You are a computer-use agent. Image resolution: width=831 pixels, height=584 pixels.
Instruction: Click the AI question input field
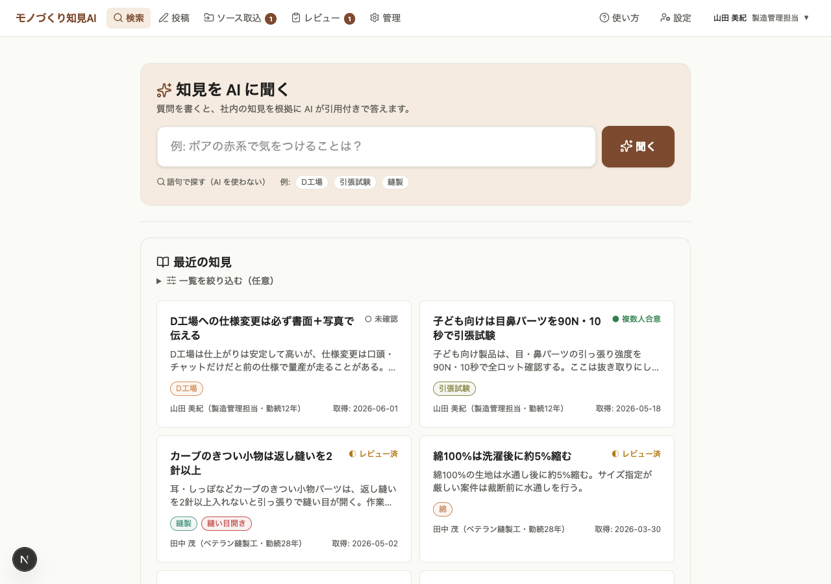tap(377, 147)
